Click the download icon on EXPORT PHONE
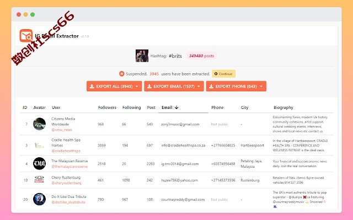The image size is (353, 220). click(x=211, y=86)
